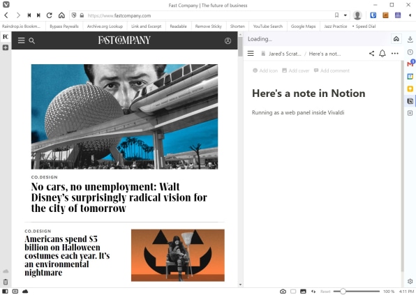Toggle the side panel visibility
Image resolution: width=416 pixels, height=295 pixels.
pyautogui.click(x=5, y=292)
